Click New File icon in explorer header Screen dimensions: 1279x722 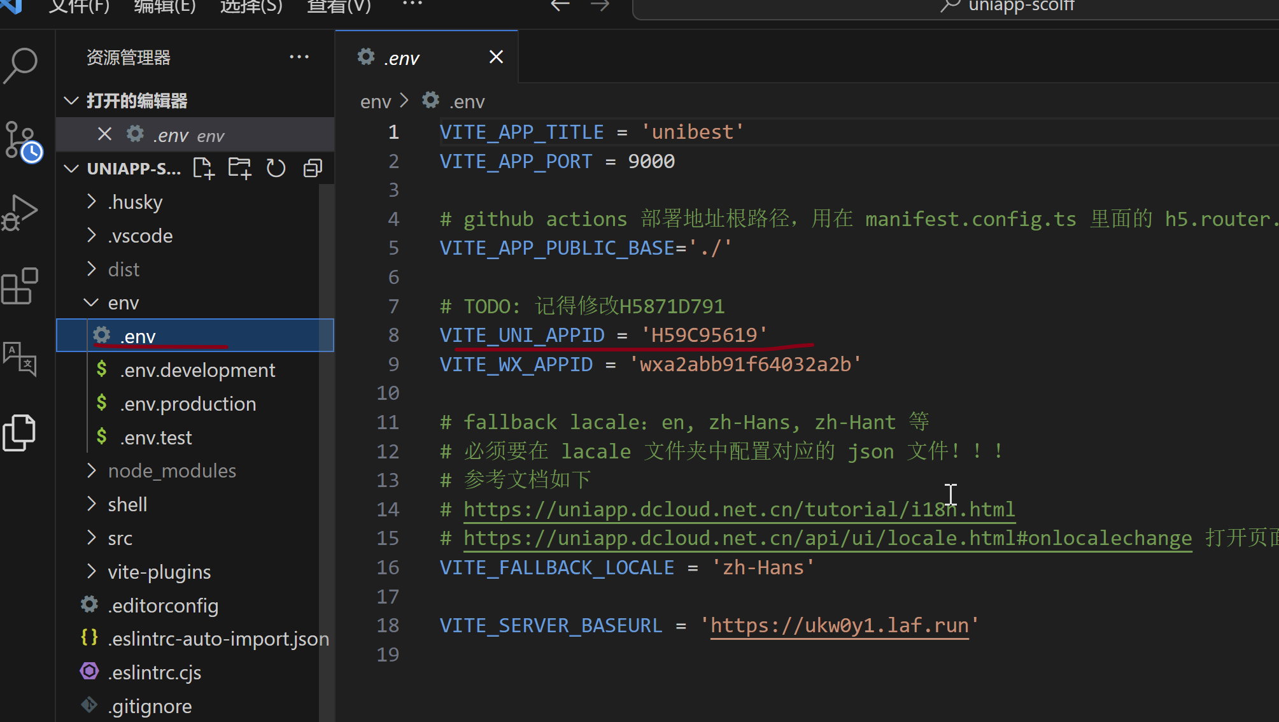point(203,169)
